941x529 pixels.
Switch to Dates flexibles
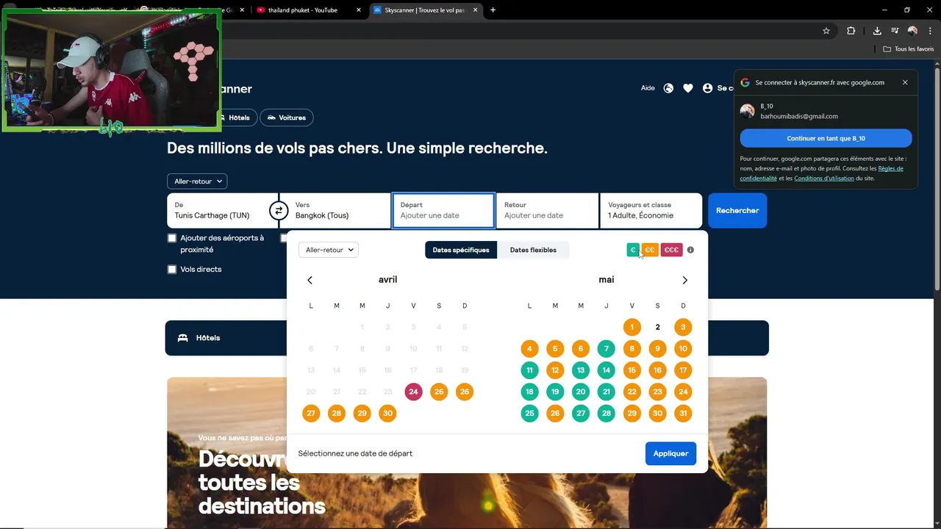click(x=533, y=250)
